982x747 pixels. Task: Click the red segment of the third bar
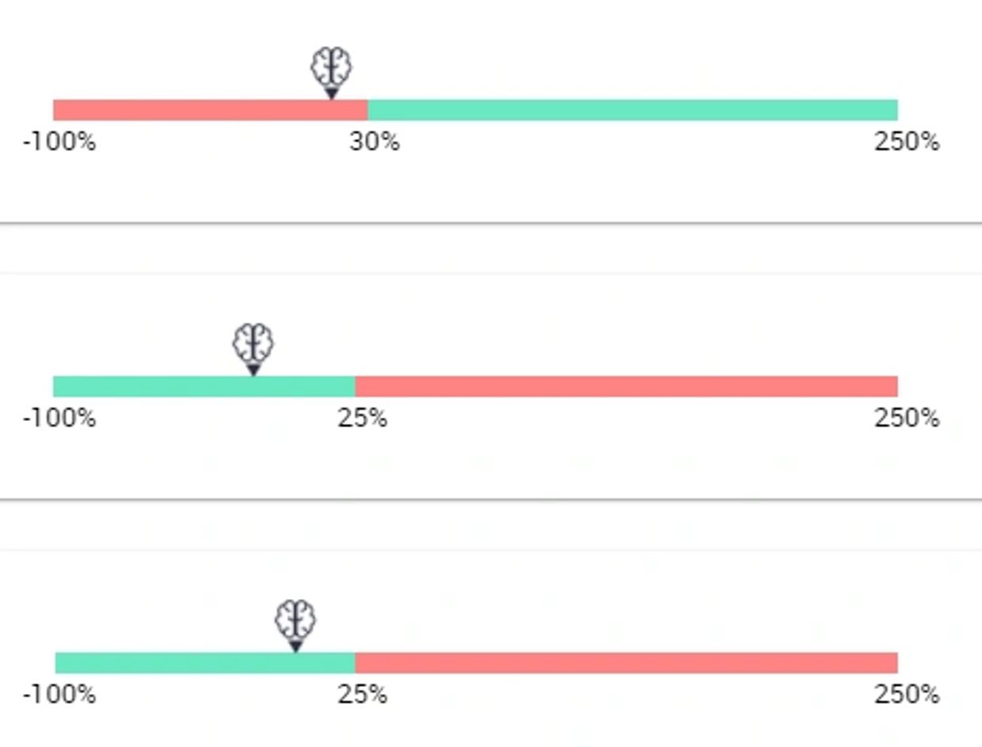[x=626, y=662]
